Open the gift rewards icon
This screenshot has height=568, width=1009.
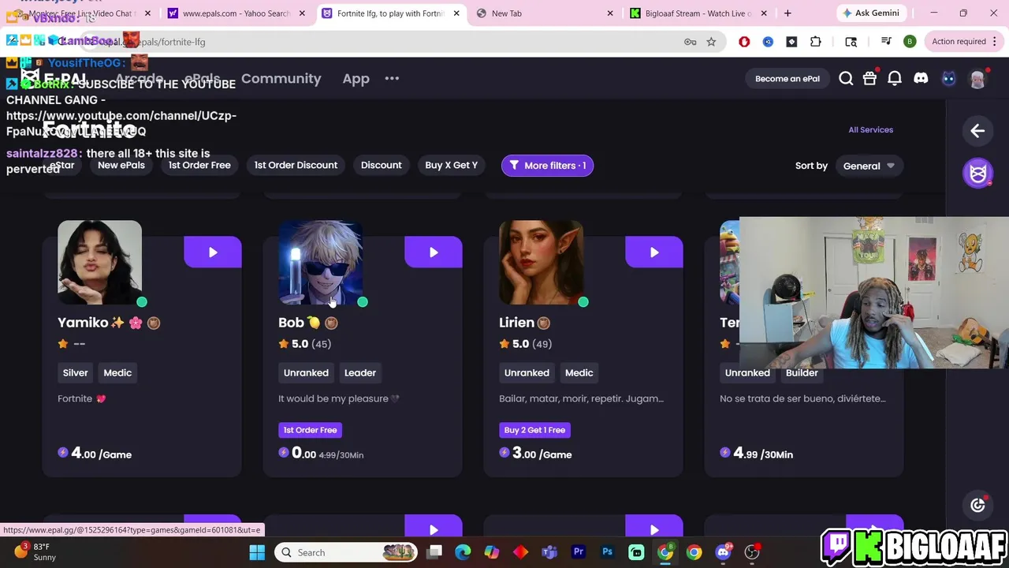869,78
